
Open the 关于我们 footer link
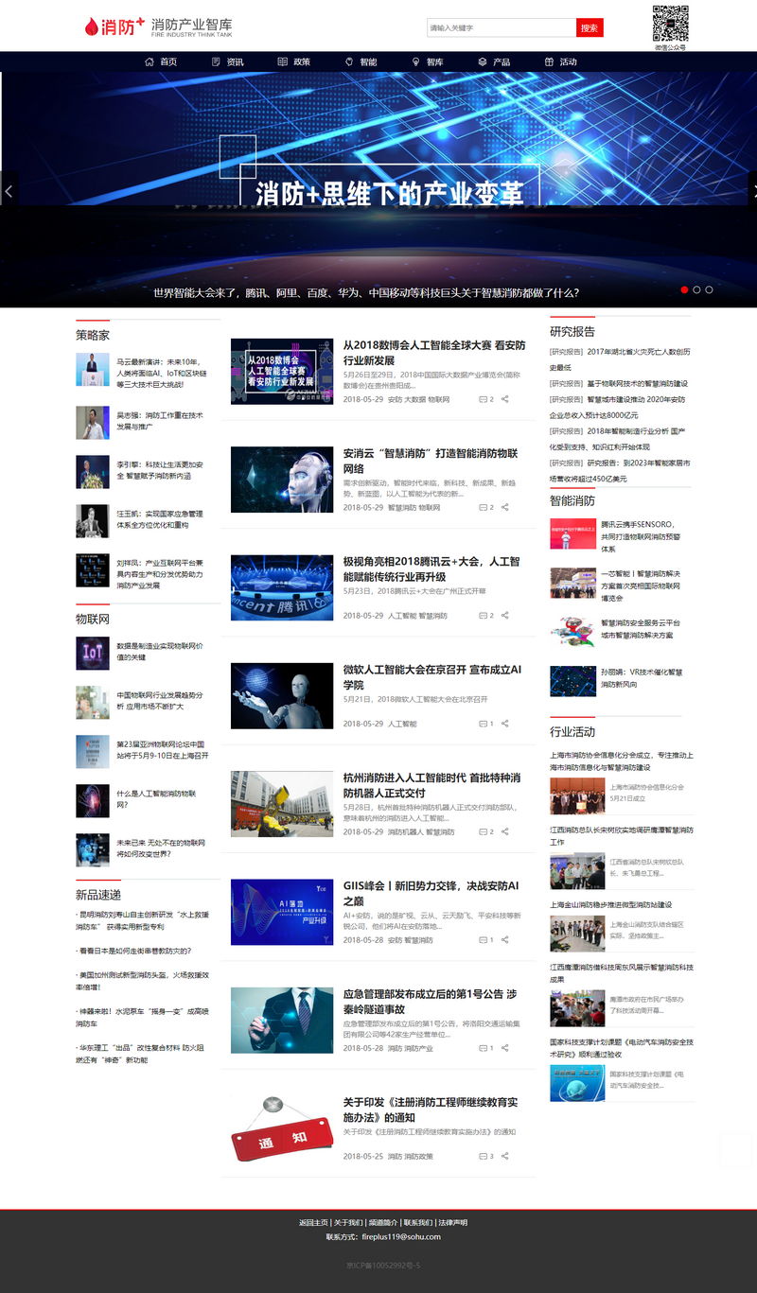point(348,1223)
